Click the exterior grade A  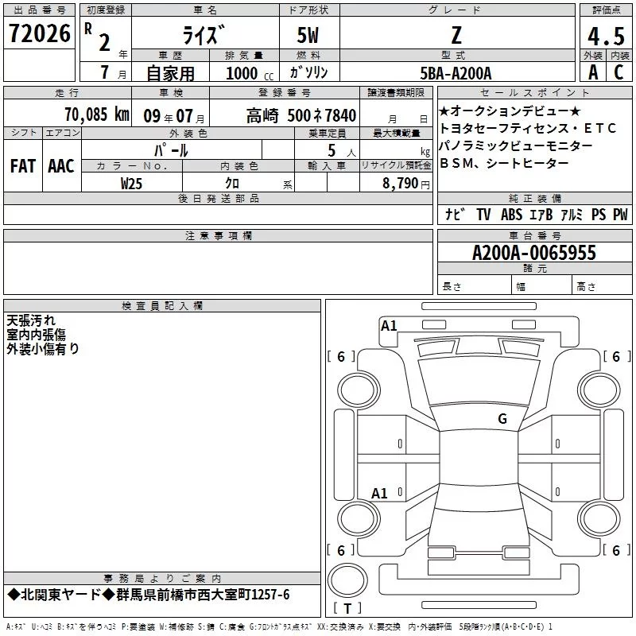593,72
